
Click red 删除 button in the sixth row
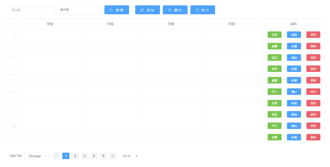313,91
